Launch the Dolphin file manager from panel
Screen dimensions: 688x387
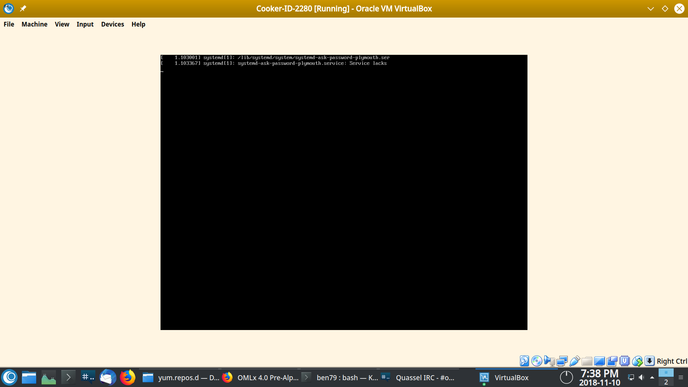coord(29,377)
